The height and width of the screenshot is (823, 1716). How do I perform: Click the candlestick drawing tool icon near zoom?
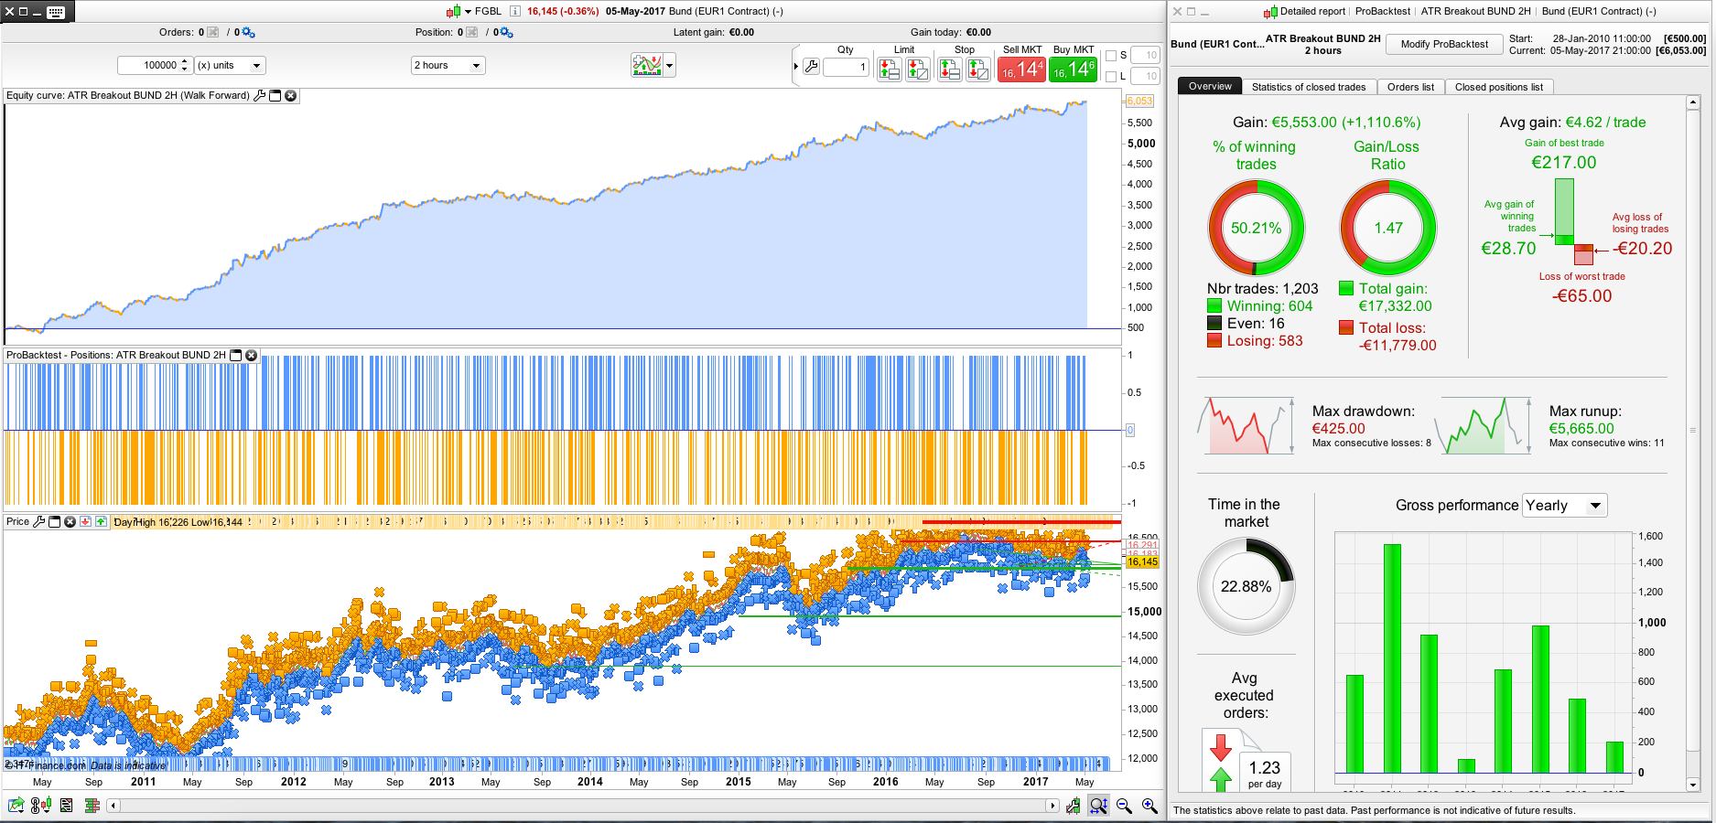[x=1073, y=806]
